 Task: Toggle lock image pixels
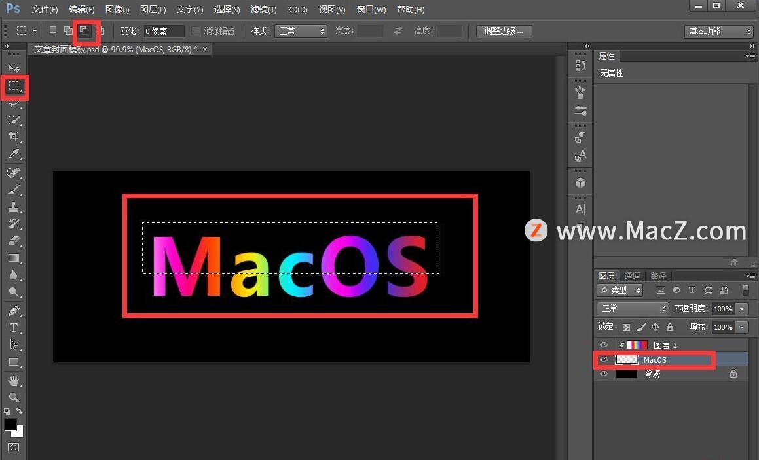click(x=641, y=327)
